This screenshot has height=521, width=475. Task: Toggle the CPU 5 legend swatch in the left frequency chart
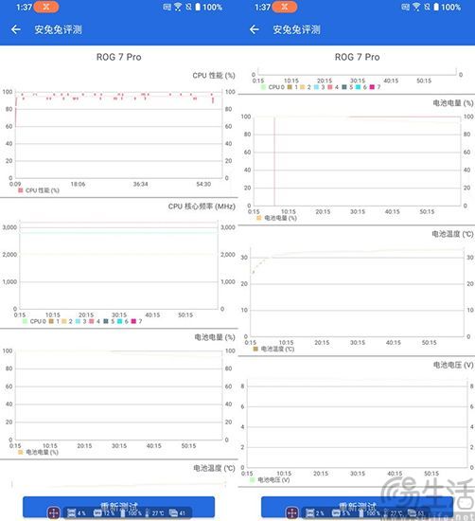point(106,321)
